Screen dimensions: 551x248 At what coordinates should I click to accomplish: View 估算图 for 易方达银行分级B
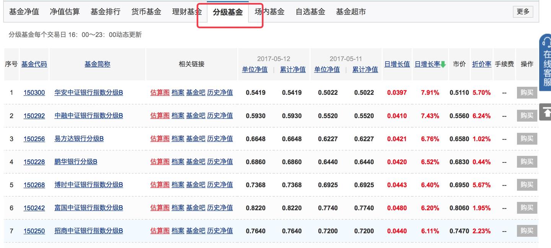point(160,138)
